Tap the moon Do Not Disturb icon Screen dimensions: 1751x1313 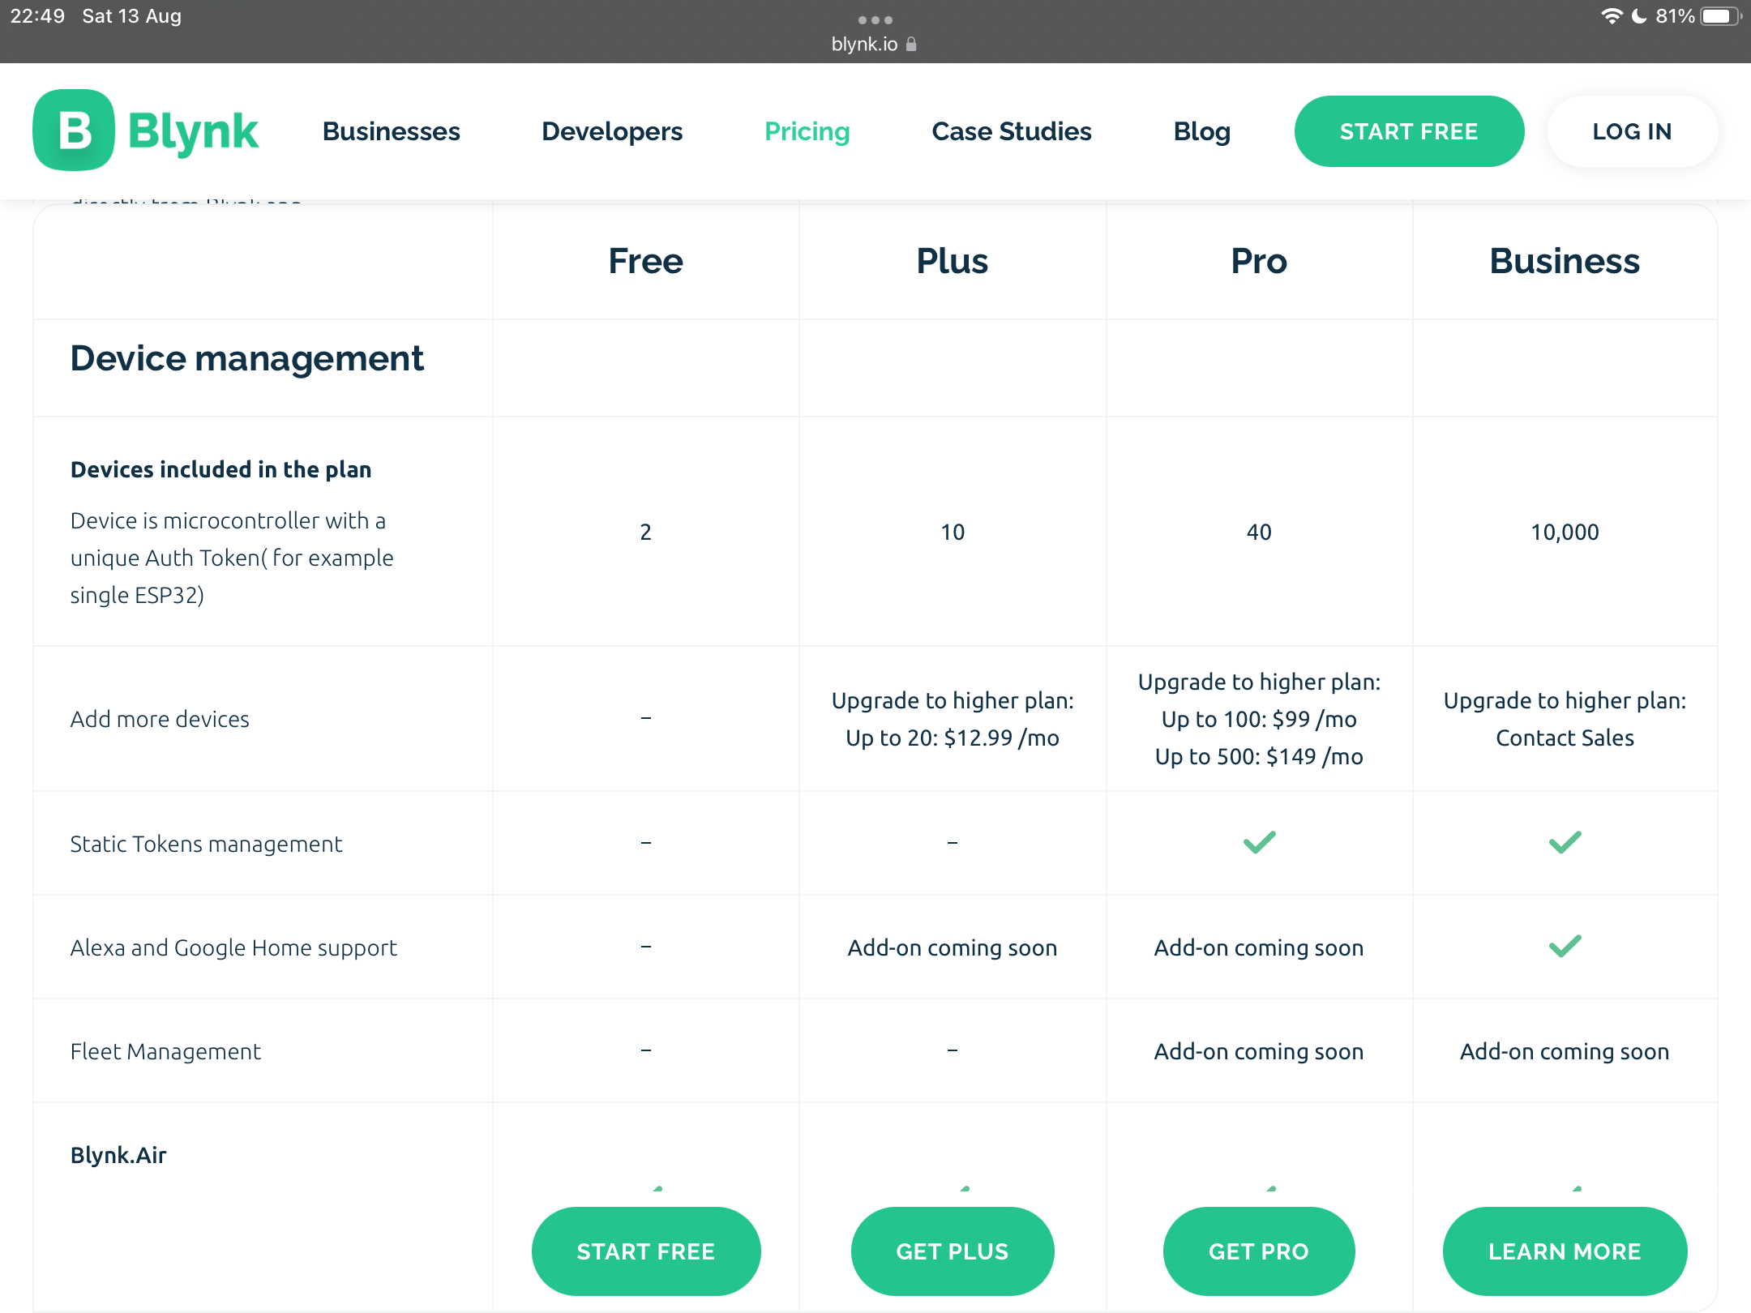coord(1639,16)
